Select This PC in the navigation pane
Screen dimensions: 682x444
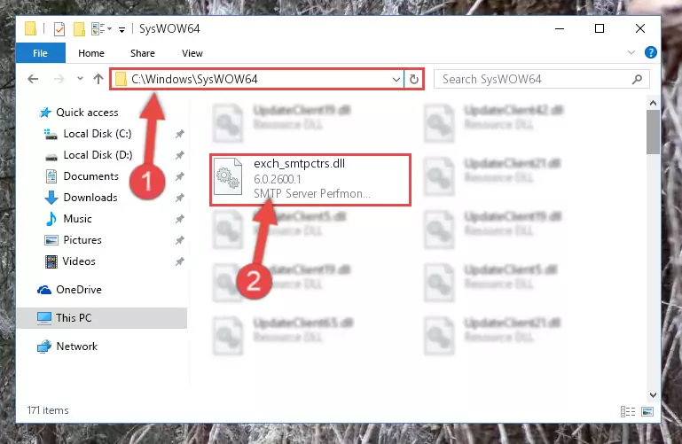(102, 318)
